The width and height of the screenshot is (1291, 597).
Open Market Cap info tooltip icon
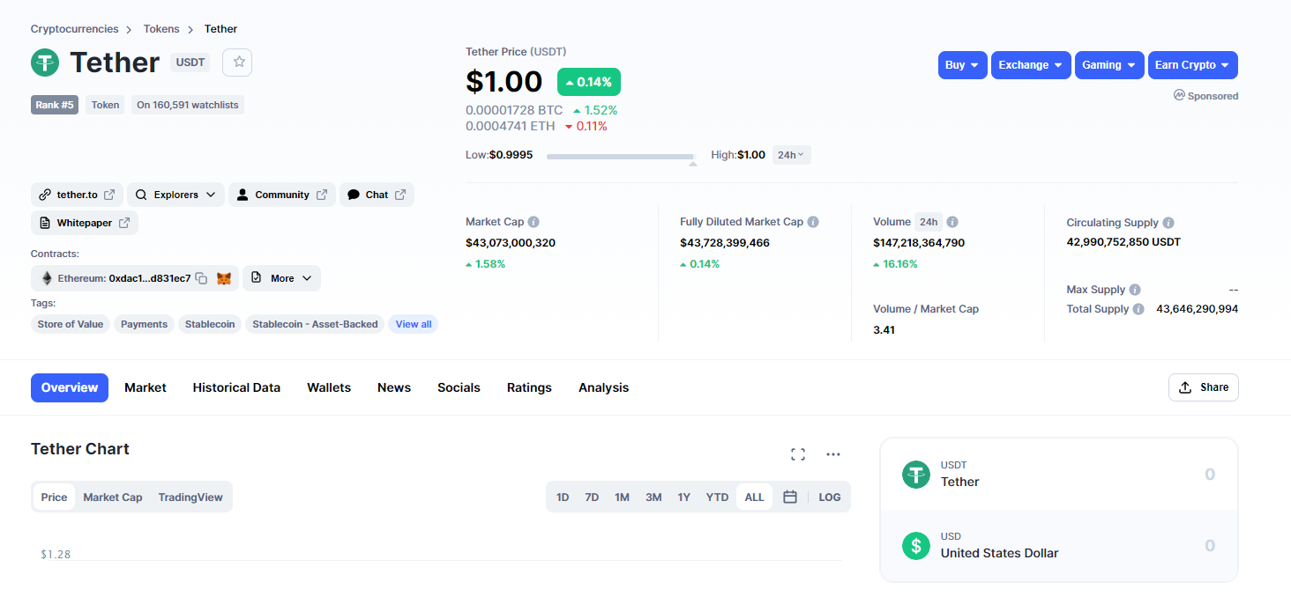point(534,222)
